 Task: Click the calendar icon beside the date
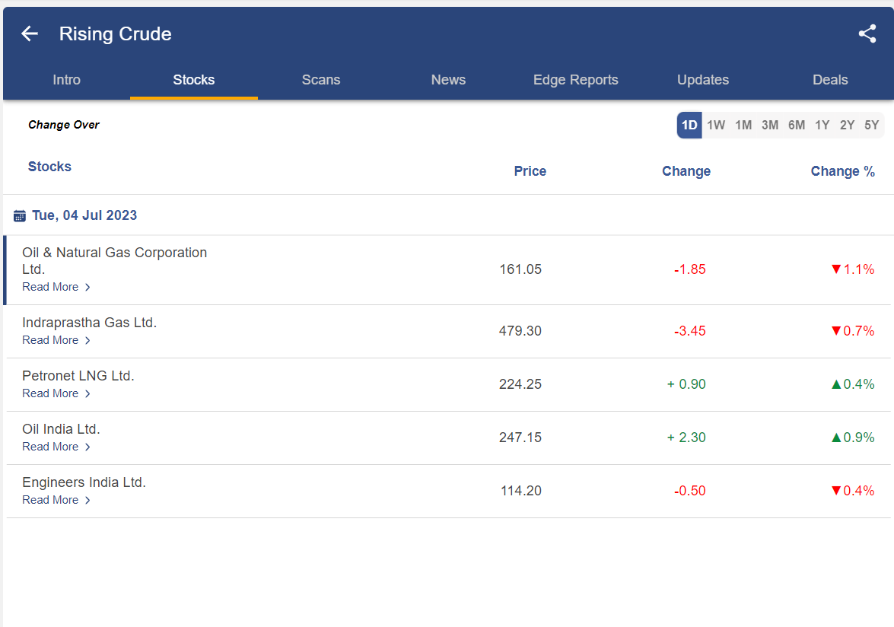tap(19, 216)
